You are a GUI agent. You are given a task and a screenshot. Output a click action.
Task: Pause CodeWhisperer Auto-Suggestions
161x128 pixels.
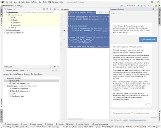tap(19, 89)
